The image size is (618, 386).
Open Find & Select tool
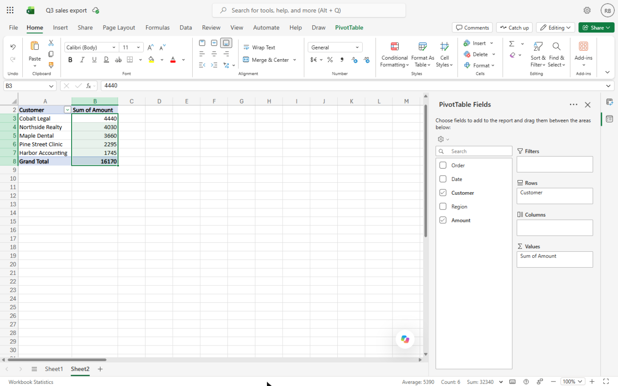[x=556, y=55]
